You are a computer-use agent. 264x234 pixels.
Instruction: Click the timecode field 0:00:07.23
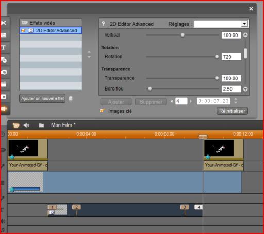213,101
